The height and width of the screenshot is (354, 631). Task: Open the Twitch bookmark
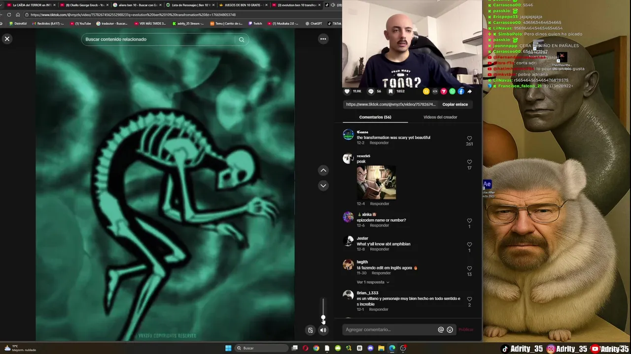(x=255, y=24)
